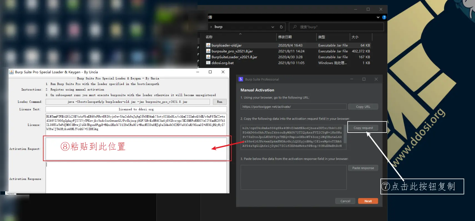The image size is (475, 221).
Task: Click the Java icon in Keygen title bar
Action: click(x=11, y=72)
